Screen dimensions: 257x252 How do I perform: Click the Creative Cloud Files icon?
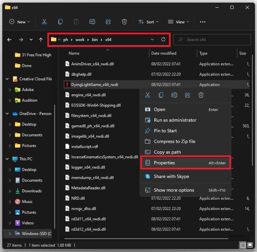[15, 79]
